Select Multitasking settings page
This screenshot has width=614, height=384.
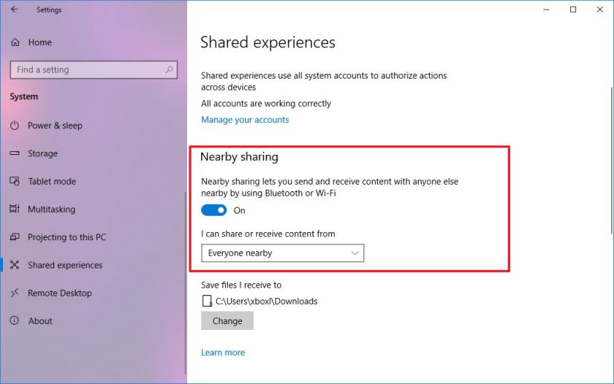pyautogui.click(x=51, y=209)
